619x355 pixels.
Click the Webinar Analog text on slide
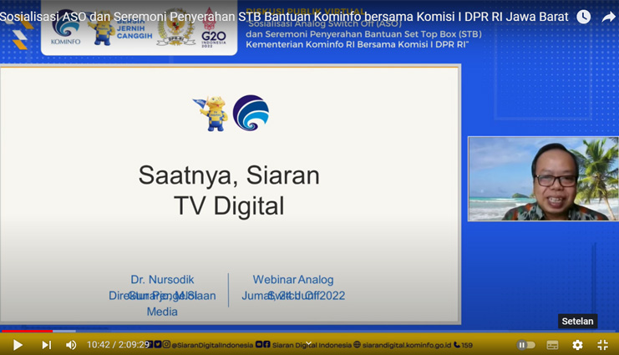(x=293, y=280)
